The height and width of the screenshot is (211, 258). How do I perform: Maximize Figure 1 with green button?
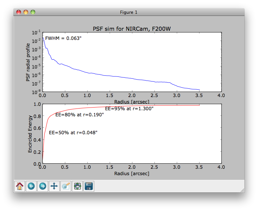click(33, 12)
